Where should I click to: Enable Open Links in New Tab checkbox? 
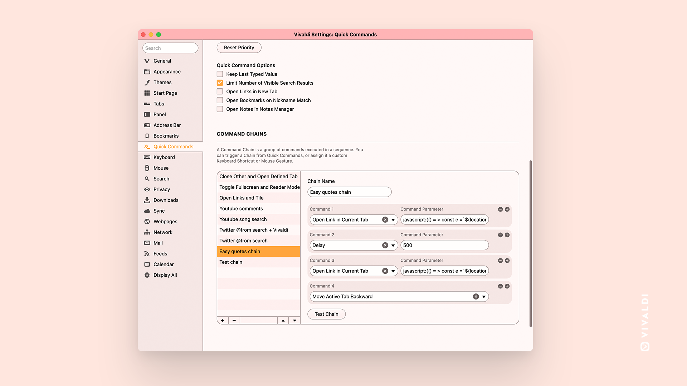click(x=220, y=91)
